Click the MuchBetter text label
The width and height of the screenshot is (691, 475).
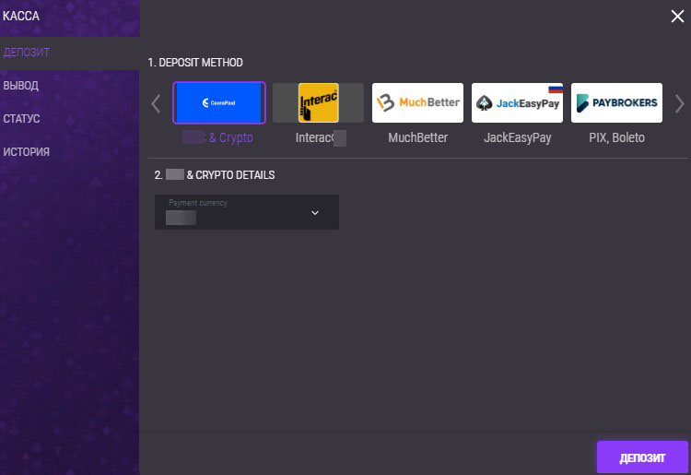click(417, 138)
